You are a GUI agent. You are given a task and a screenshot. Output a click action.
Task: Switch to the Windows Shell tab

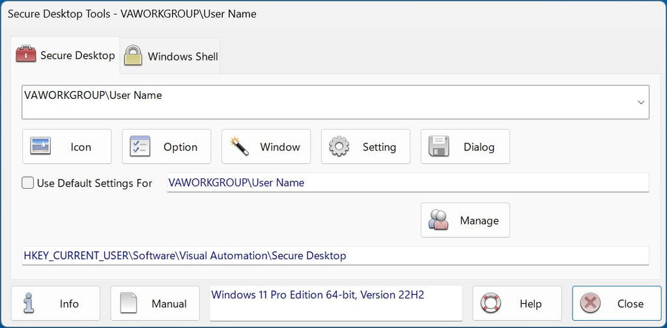tap(182, 56)
